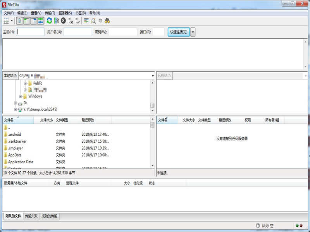Click process queue toolbar icon
This screenshot has width=310, height=232.
tap(56, 20)
